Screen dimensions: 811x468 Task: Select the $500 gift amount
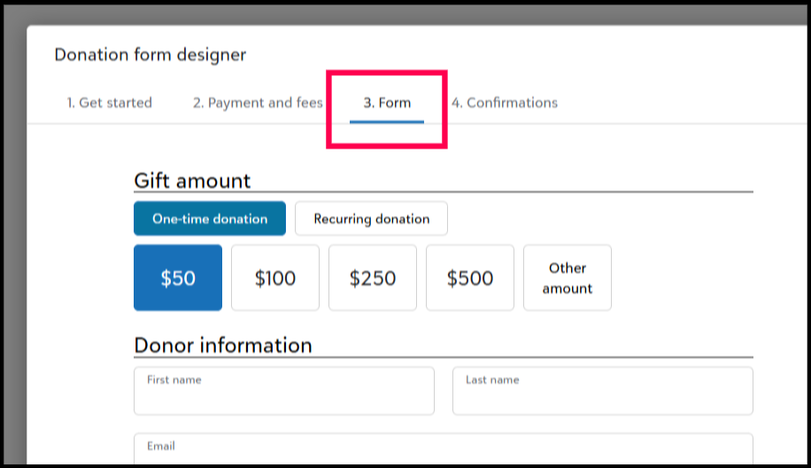(470, 278)
